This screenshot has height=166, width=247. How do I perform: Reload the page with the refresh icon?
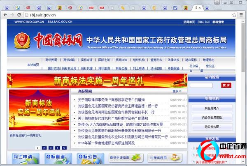[x=21, y=15]
